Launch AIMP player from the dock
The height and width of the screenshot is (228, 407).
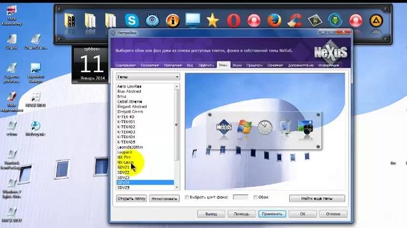[x=376, y=21]
